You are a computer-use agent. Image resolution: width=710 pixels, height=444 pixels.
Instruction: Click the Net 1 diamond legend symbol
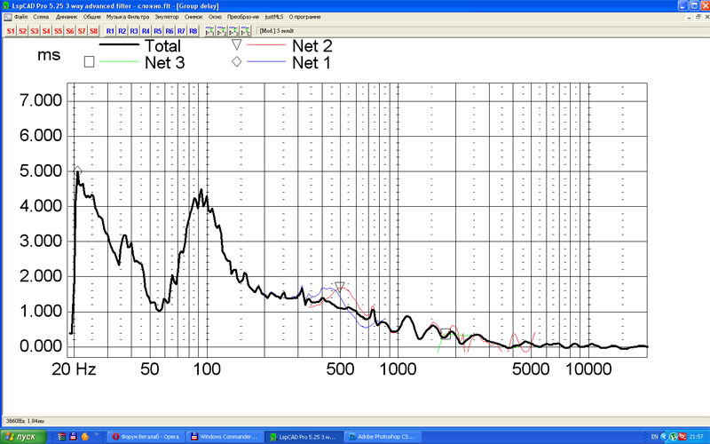tap(236, 61)
